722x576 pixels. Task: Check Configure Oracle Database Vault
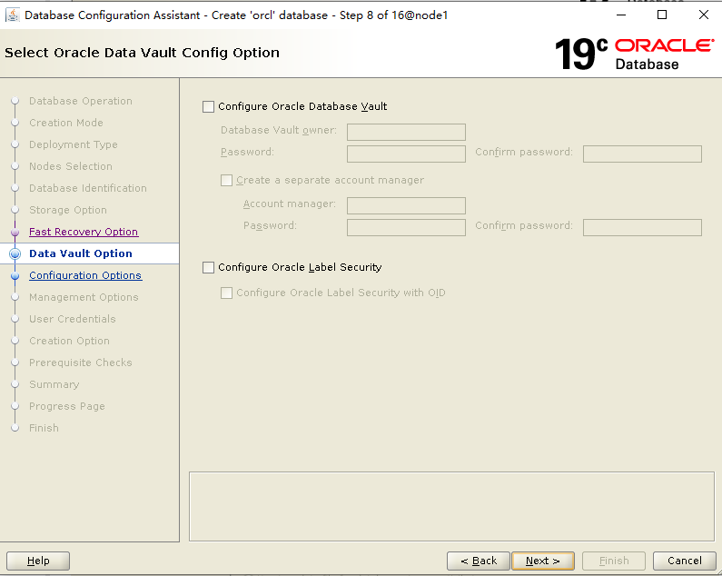coord(208,107)
